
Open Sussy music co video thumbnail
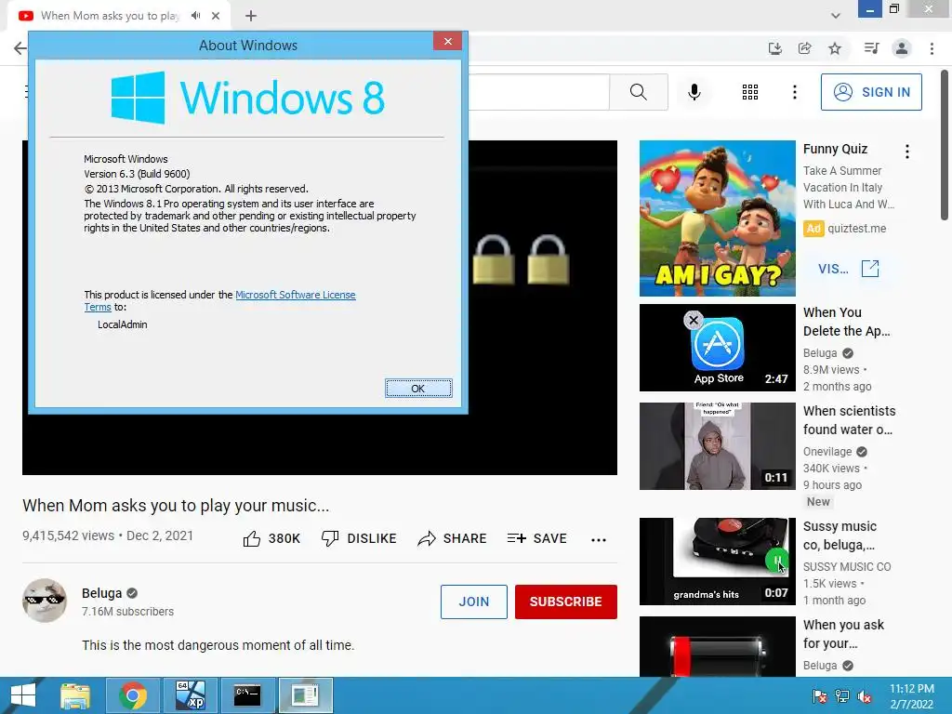[x=717, y=562]
